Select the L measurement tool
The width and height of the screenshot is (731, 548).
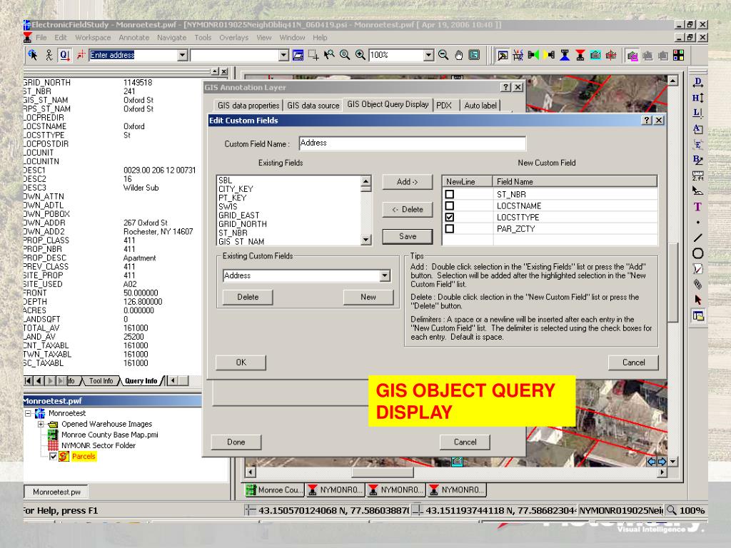pos(697,113)
